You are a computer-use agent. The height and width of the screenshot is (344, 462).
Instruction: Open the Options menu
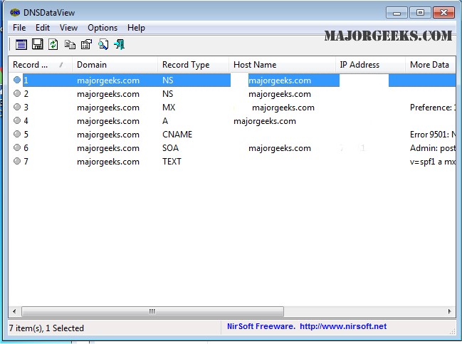103,28
